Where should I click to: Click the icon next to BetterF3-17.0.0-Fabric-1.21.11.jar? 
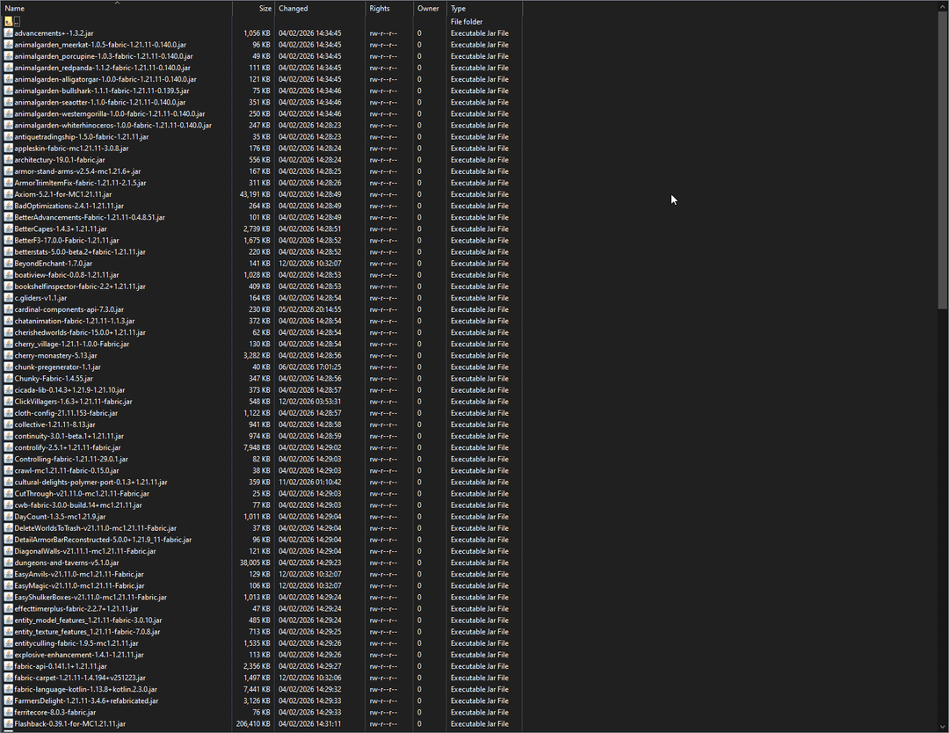9,240
